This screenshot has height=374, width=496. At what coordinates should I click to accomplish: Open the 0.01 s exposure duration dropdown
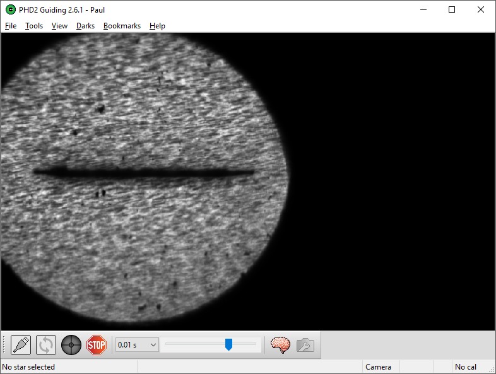(137, 344)
